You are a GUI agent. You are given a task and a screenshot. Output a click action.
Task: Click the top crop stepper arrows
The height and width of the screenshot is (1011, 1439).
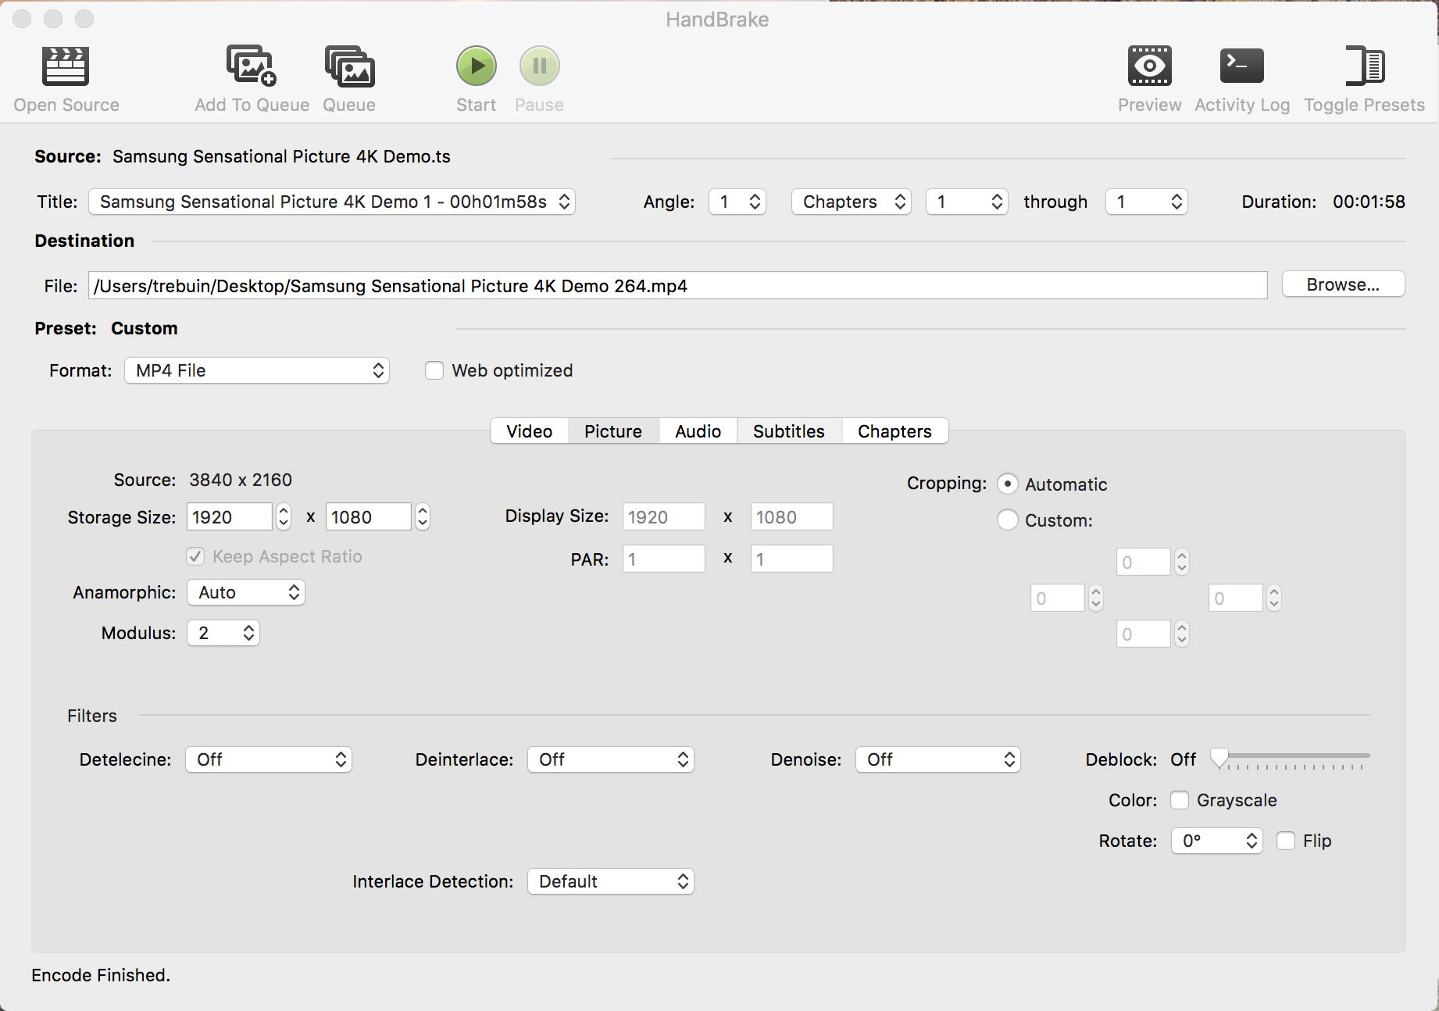point(1182,563)
